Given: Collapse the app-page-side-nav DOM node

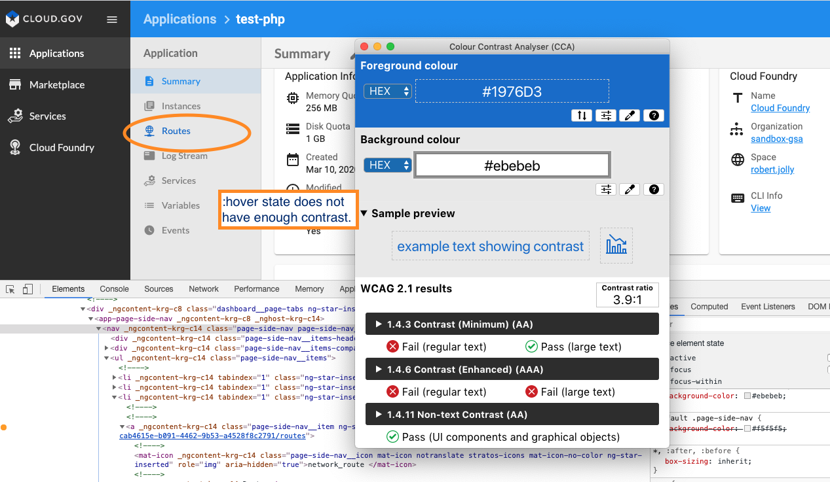Looking at the screenshot, I should point(90,319).
